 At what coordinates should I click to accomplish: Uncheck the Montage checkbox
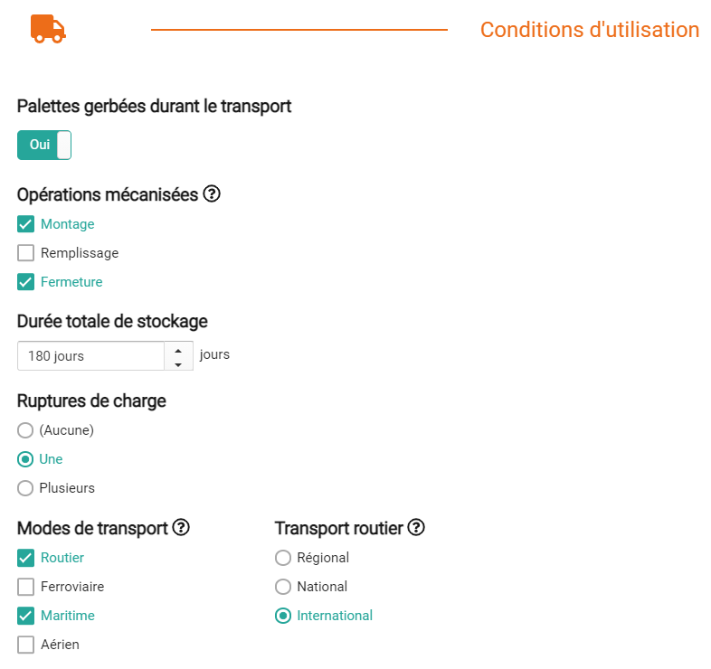26,224
